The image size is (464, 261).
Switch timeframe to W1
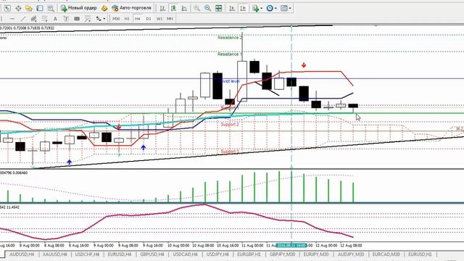[x=159, y=19]
